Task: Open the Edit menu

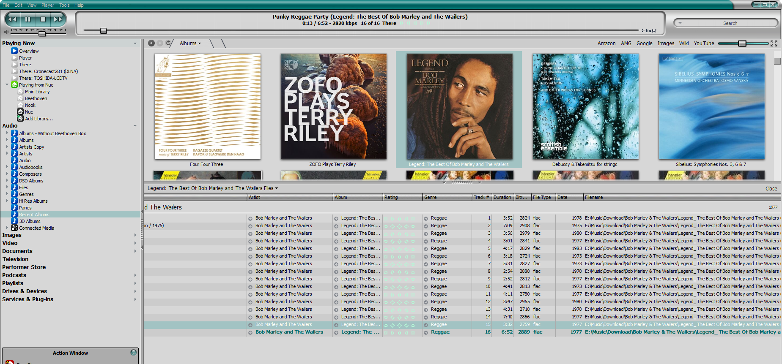Action: click(18, 5)
